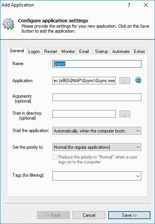Toggle Reduce the priority to Normal checkbox
Image resolution: width=155 pixels, height=224 pixels.
tap(55, 157)
